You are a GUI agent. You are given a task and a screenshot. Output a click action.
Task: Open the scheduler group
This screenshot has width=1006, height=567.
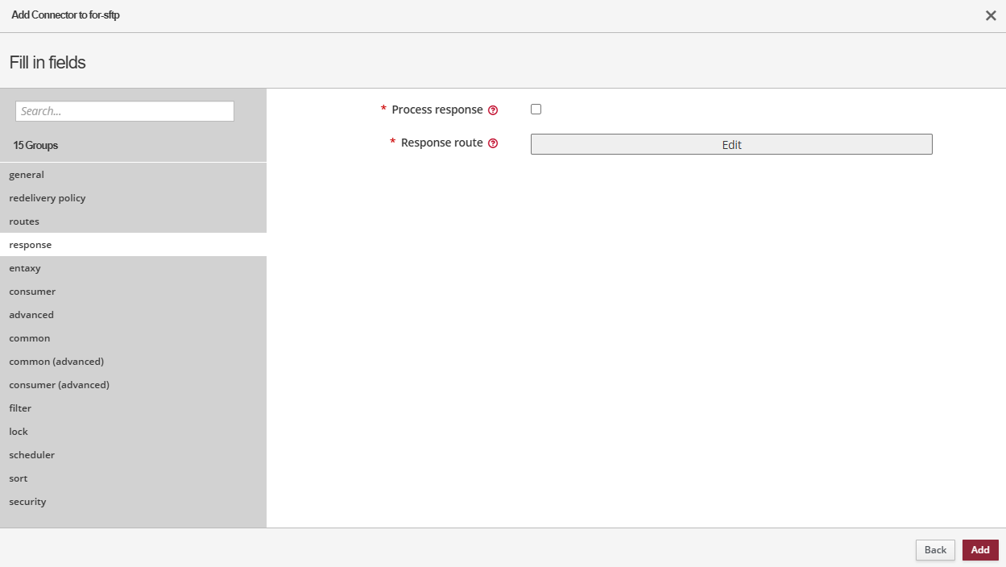coord(32,455)
